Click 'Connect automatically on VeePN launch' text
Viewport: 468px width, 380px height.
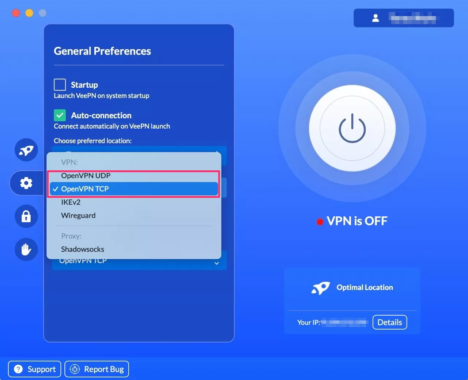pos(112,126)
